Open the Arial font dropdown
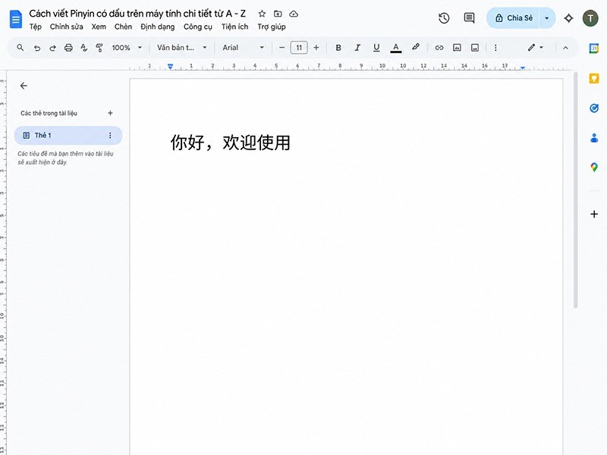The image size is (607, 455). [x=243, y=48]
